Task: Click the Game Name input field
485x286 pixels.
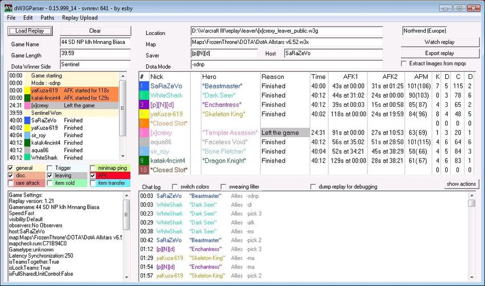Action: [x=95, y=43]
